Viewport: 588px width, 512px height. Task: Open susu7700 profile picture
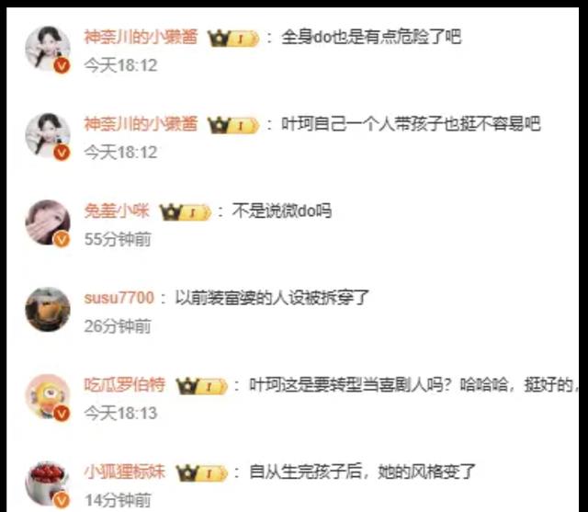coord(48,310)
